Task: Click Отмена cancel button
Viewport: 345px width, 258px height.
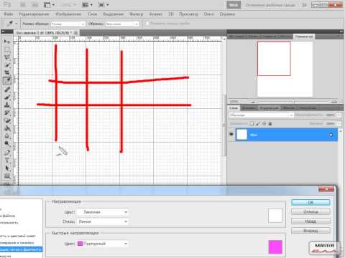Action: coord(310,212)
